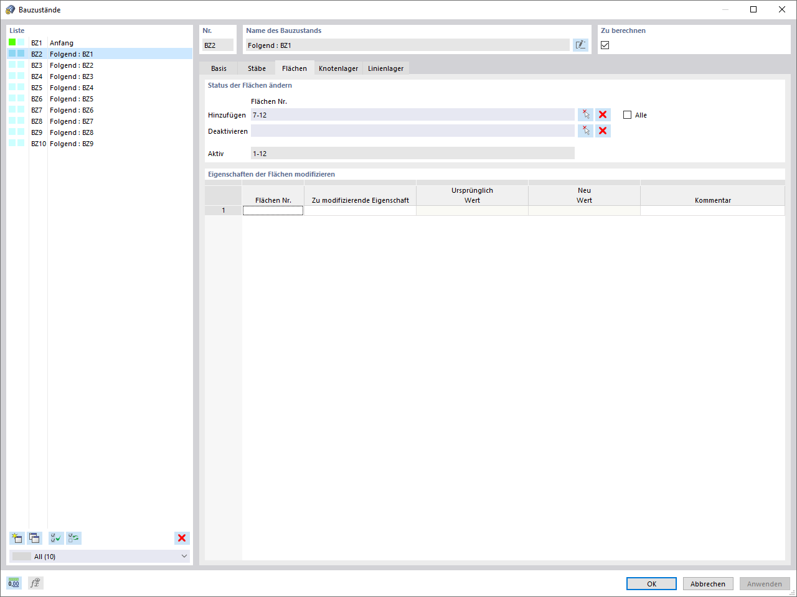Select row BZ1 Anfang in the list
This screenshot has height=597, width=797.
point(100,43)
